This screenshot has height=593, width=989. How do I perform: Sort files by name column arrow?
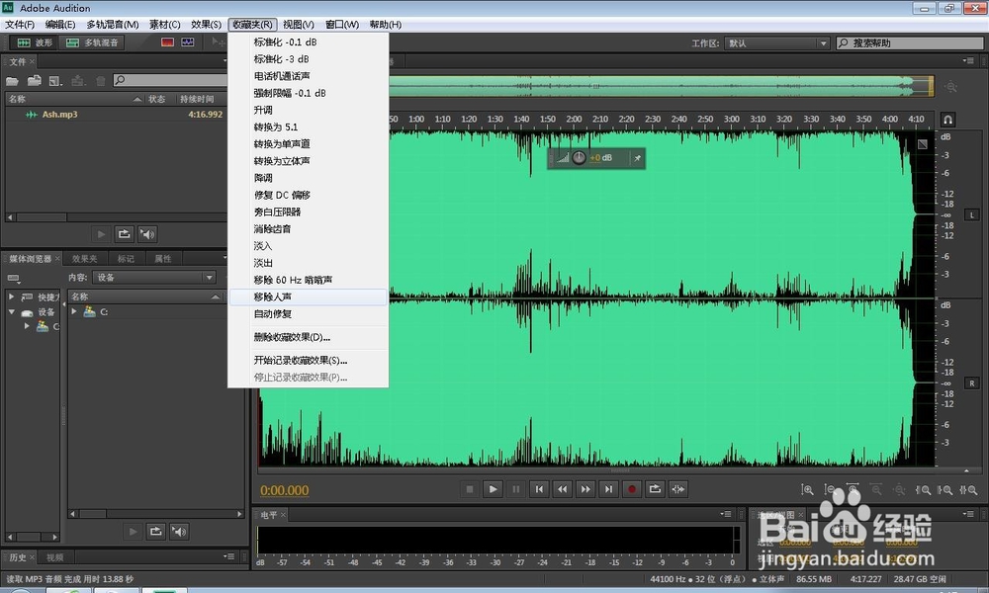point(137,99)
